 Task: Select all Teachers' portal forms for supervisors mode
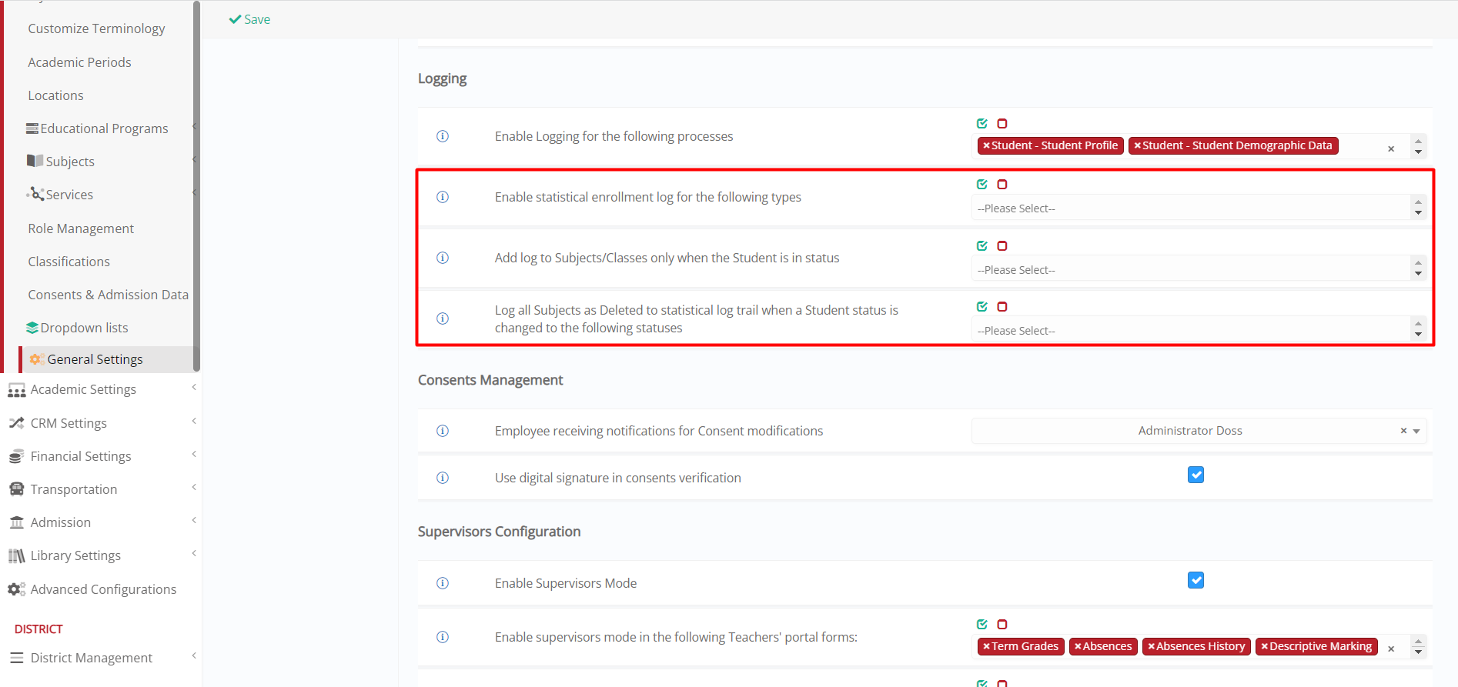click(982, 624)
